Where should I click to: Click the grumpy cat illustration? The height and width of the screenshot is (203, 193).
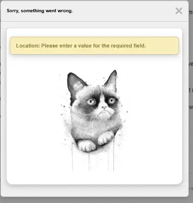94,121
